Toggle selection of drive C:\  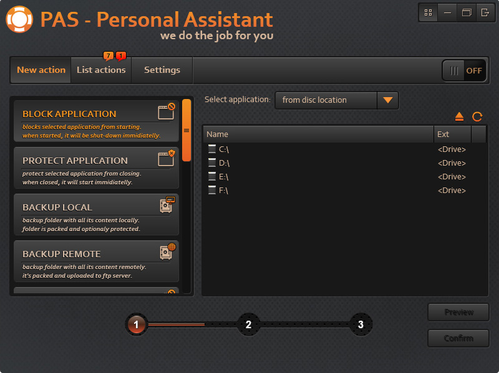click(x=213, y=149)
